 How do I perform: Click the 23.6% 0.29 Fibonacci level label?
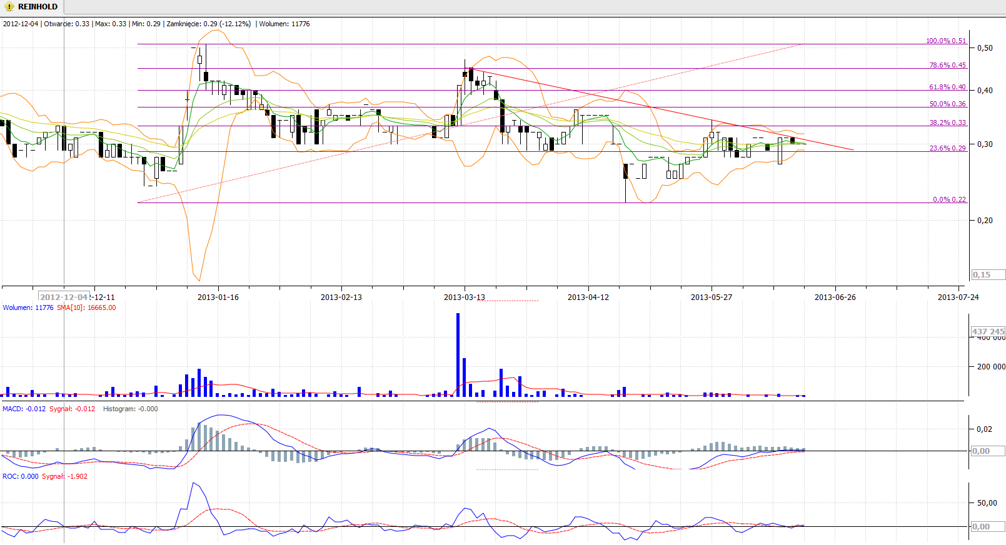[x=948, y=148]
